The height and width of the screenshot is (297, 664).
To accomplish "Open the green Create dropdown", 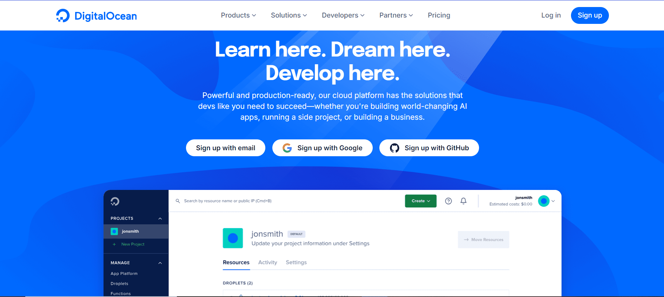I will tap(421, 201).
